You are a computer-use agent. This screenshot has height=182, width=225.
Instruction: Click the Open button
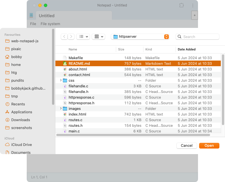pyautogui.click(x=209, y=145)
